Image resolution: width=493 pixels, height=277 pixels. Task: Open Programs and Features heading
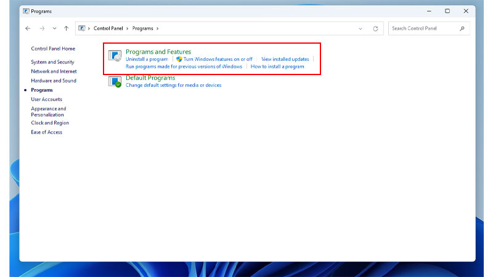tap(158, 52)
